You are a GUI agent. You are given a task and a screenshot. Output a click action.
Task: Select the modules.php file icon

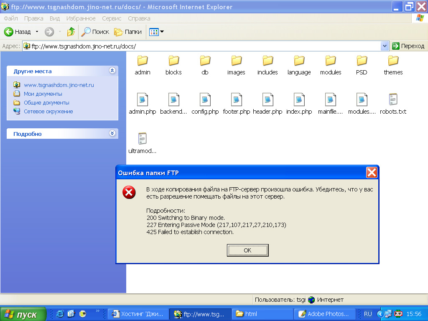[x=362, y=99]
